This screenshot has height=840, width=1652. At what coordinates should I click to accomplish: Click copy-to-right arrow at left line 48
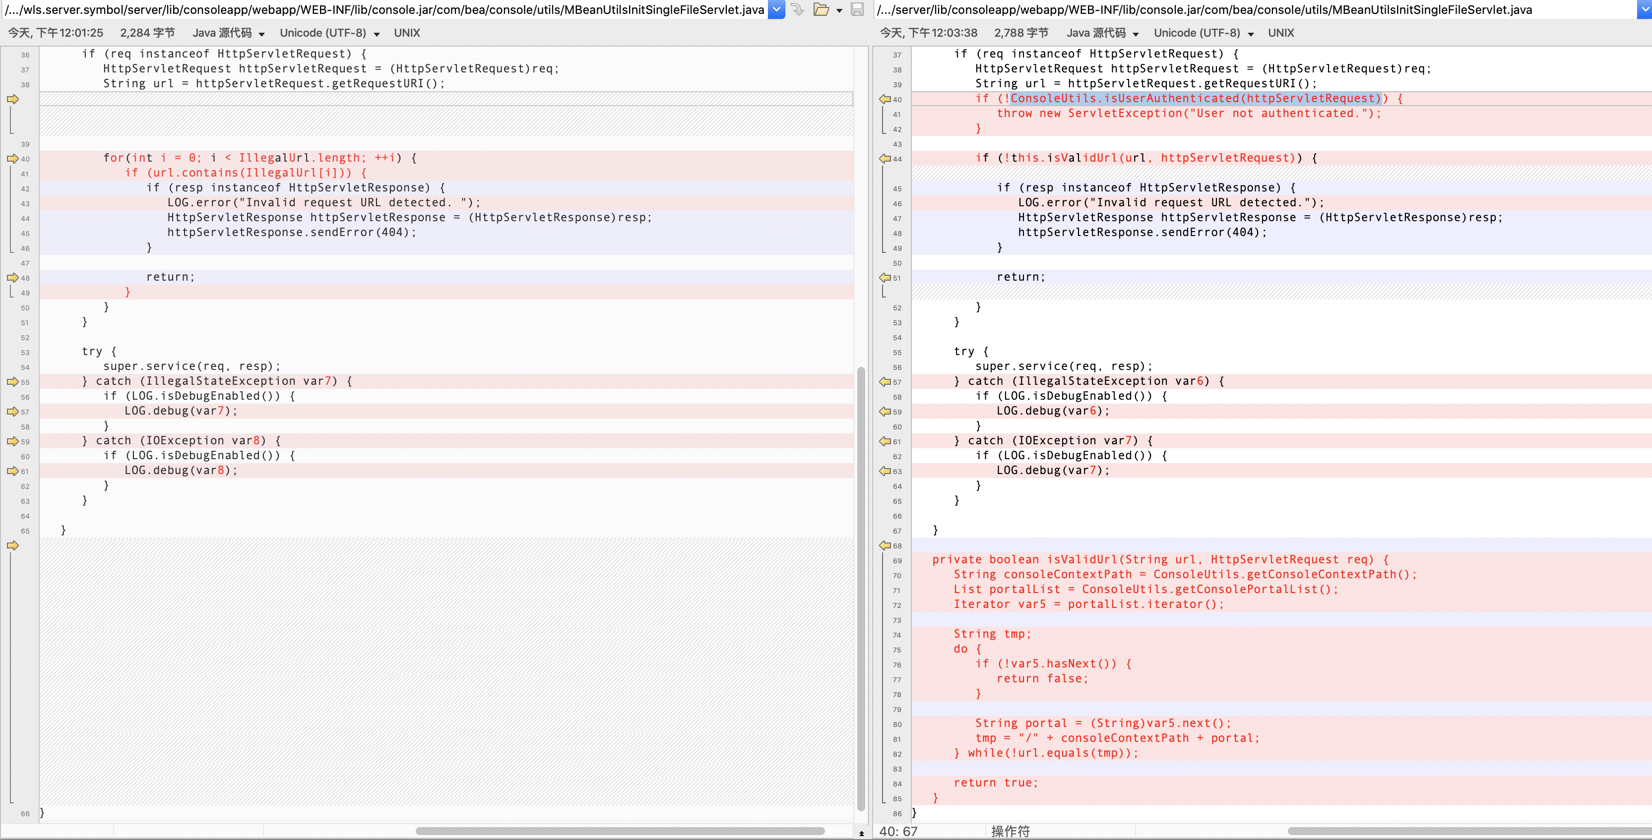tap(13, 278)
